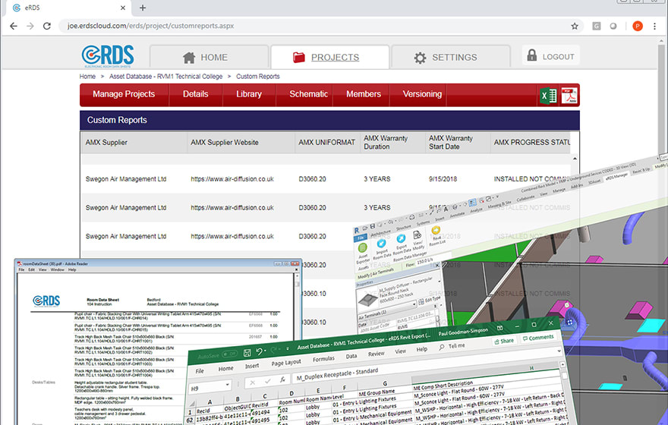Click the Enter checkmark beside Excel's formula bar
This screenshot has height=425, width=668.
pos(267,381)
